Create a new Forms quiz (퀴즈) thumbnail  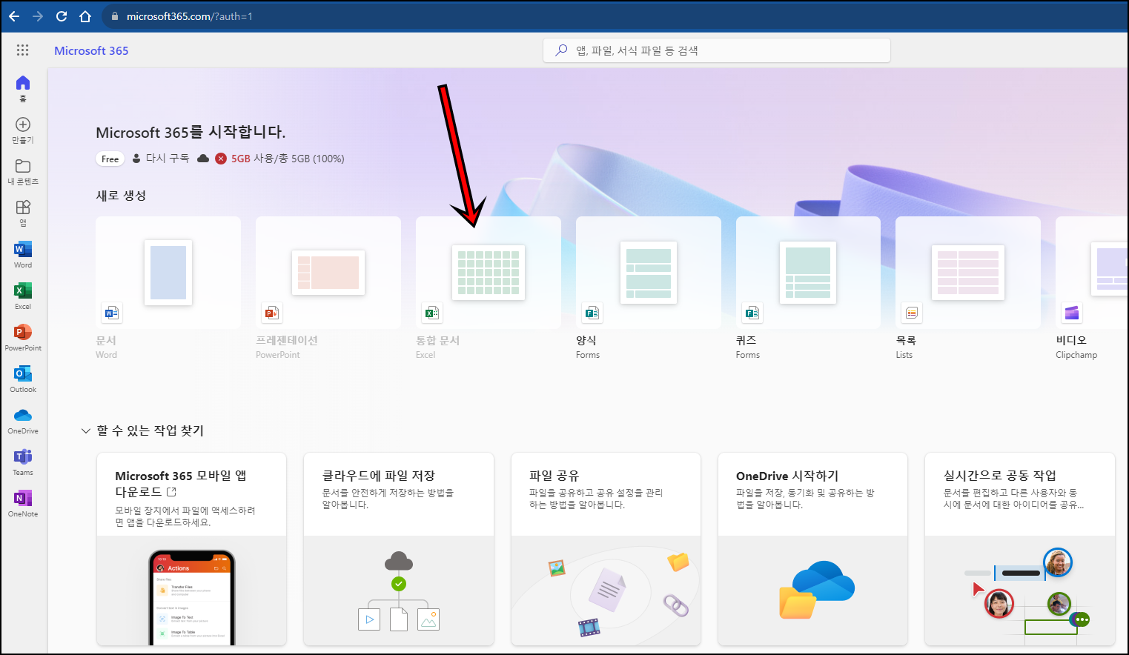pos(808,273)
